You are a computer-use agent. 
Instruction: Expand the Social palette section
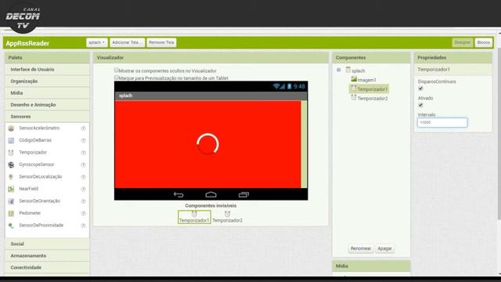[47, 244]
